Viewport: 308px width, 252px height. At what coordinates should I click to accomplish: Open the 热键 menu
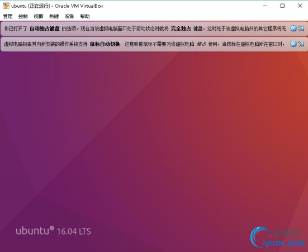coord(54,16)
